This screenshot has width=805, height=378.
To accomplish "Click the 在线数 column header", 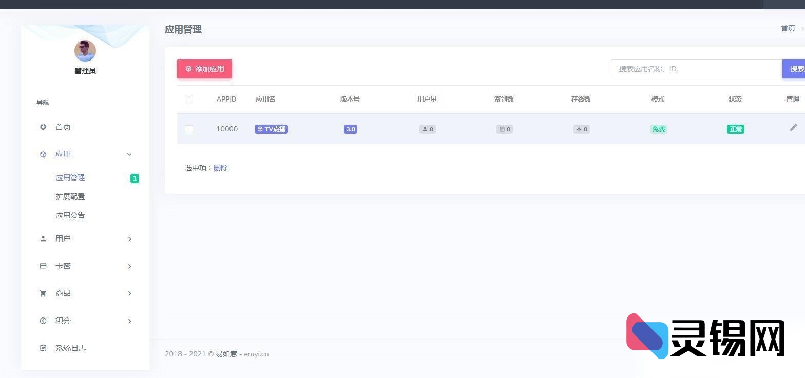I will tap(581, 99).
